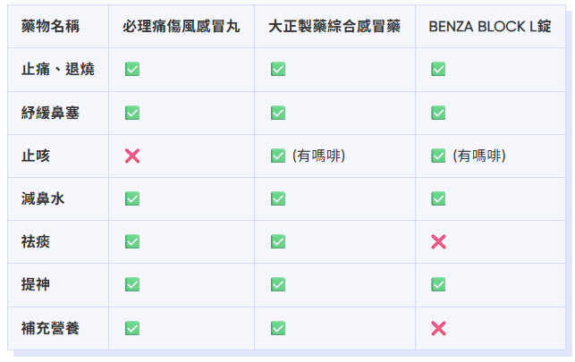Image resolution: width=575 pixels, height=362 pixels.
Task: Click BENZA BLOCK L錠's green check for 止痛、退燒
Action: click(x=438, y=70)
